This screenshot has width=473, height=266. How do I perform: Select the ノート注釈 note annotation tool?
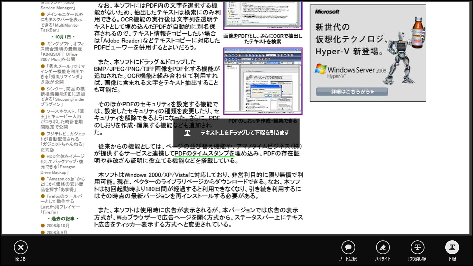[x=348, y=247]
